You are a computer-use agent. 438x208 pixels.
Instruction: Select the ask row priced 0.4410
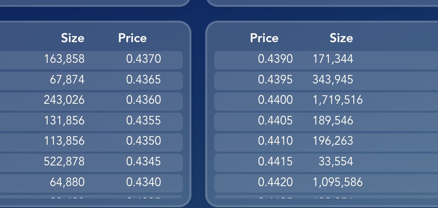(x=326, y=142)
